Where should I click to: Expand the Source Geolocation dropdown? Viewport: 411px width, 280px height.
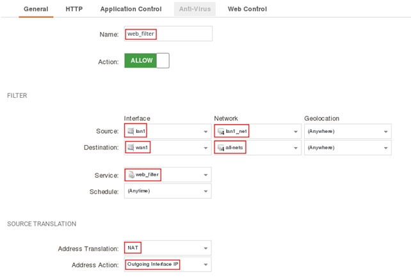click(x=386, y=132)
